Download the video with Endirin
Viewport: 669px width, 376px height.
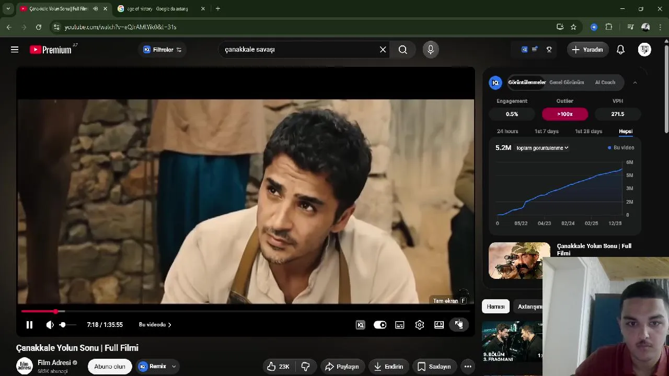[388, 367]
